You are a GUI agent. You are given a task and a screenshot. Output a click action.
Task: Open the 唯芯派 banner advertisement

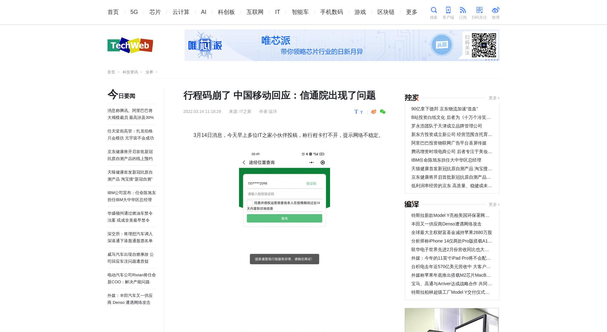(x=342, y=45)
